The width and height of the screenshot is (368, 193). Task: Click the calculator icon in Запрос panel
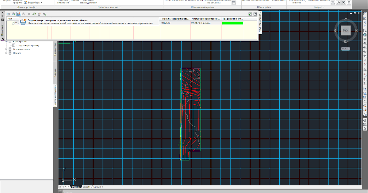[x=349, y=2]
